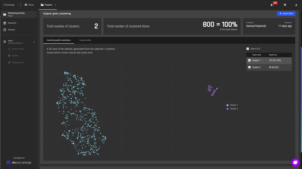Click the Export data button
The width and height of the screenshot is (302, 169).
tap(286, 14)
